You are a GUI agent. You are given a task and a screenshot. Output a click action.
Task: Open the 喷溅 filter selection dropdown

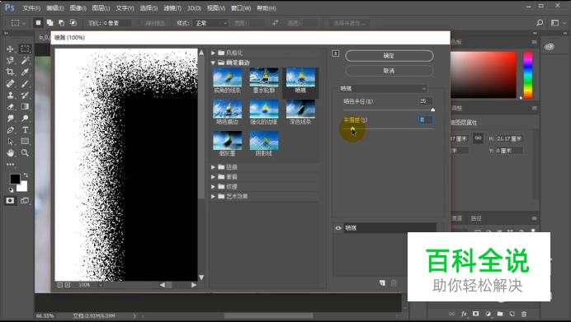coord(383,88)
